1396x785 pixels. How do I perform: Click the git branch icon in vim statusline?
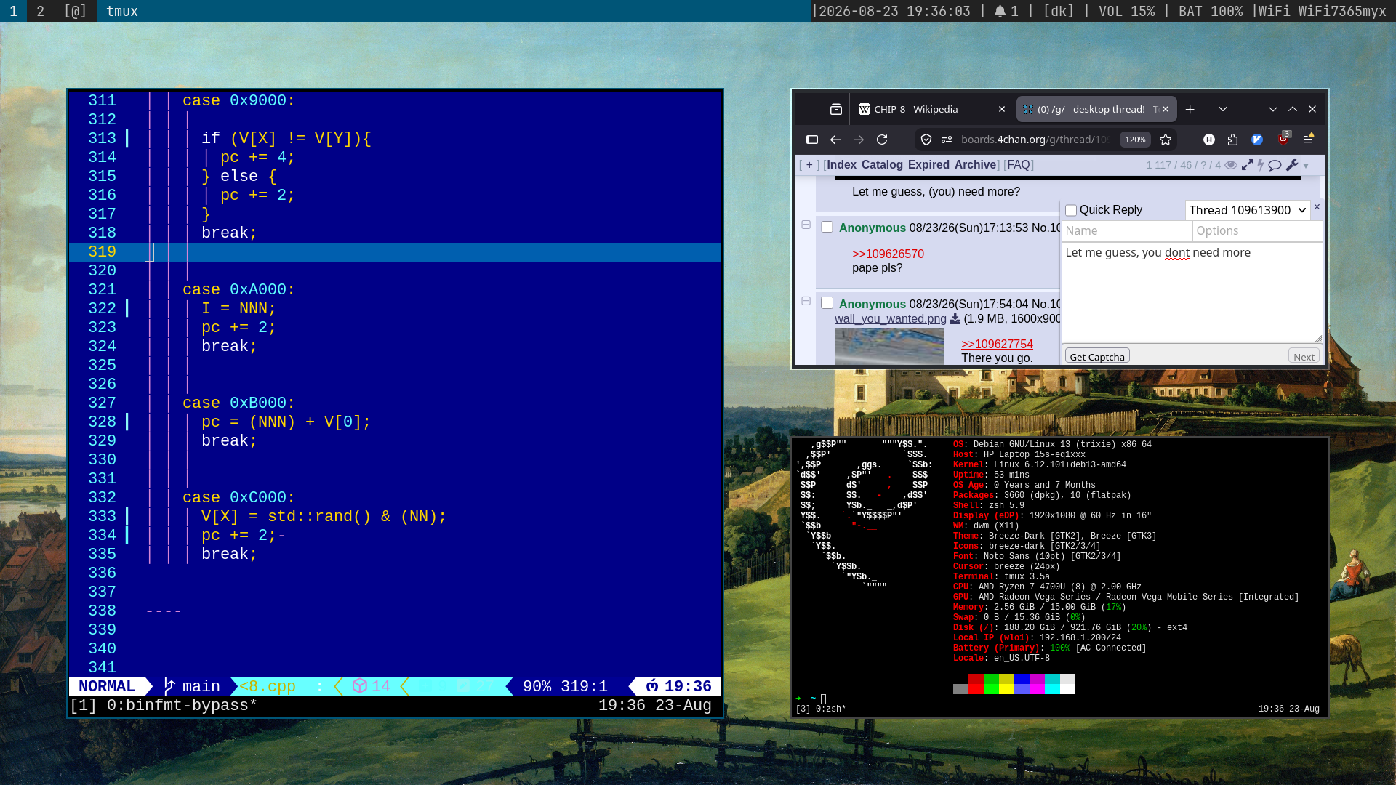click(169, 687)
